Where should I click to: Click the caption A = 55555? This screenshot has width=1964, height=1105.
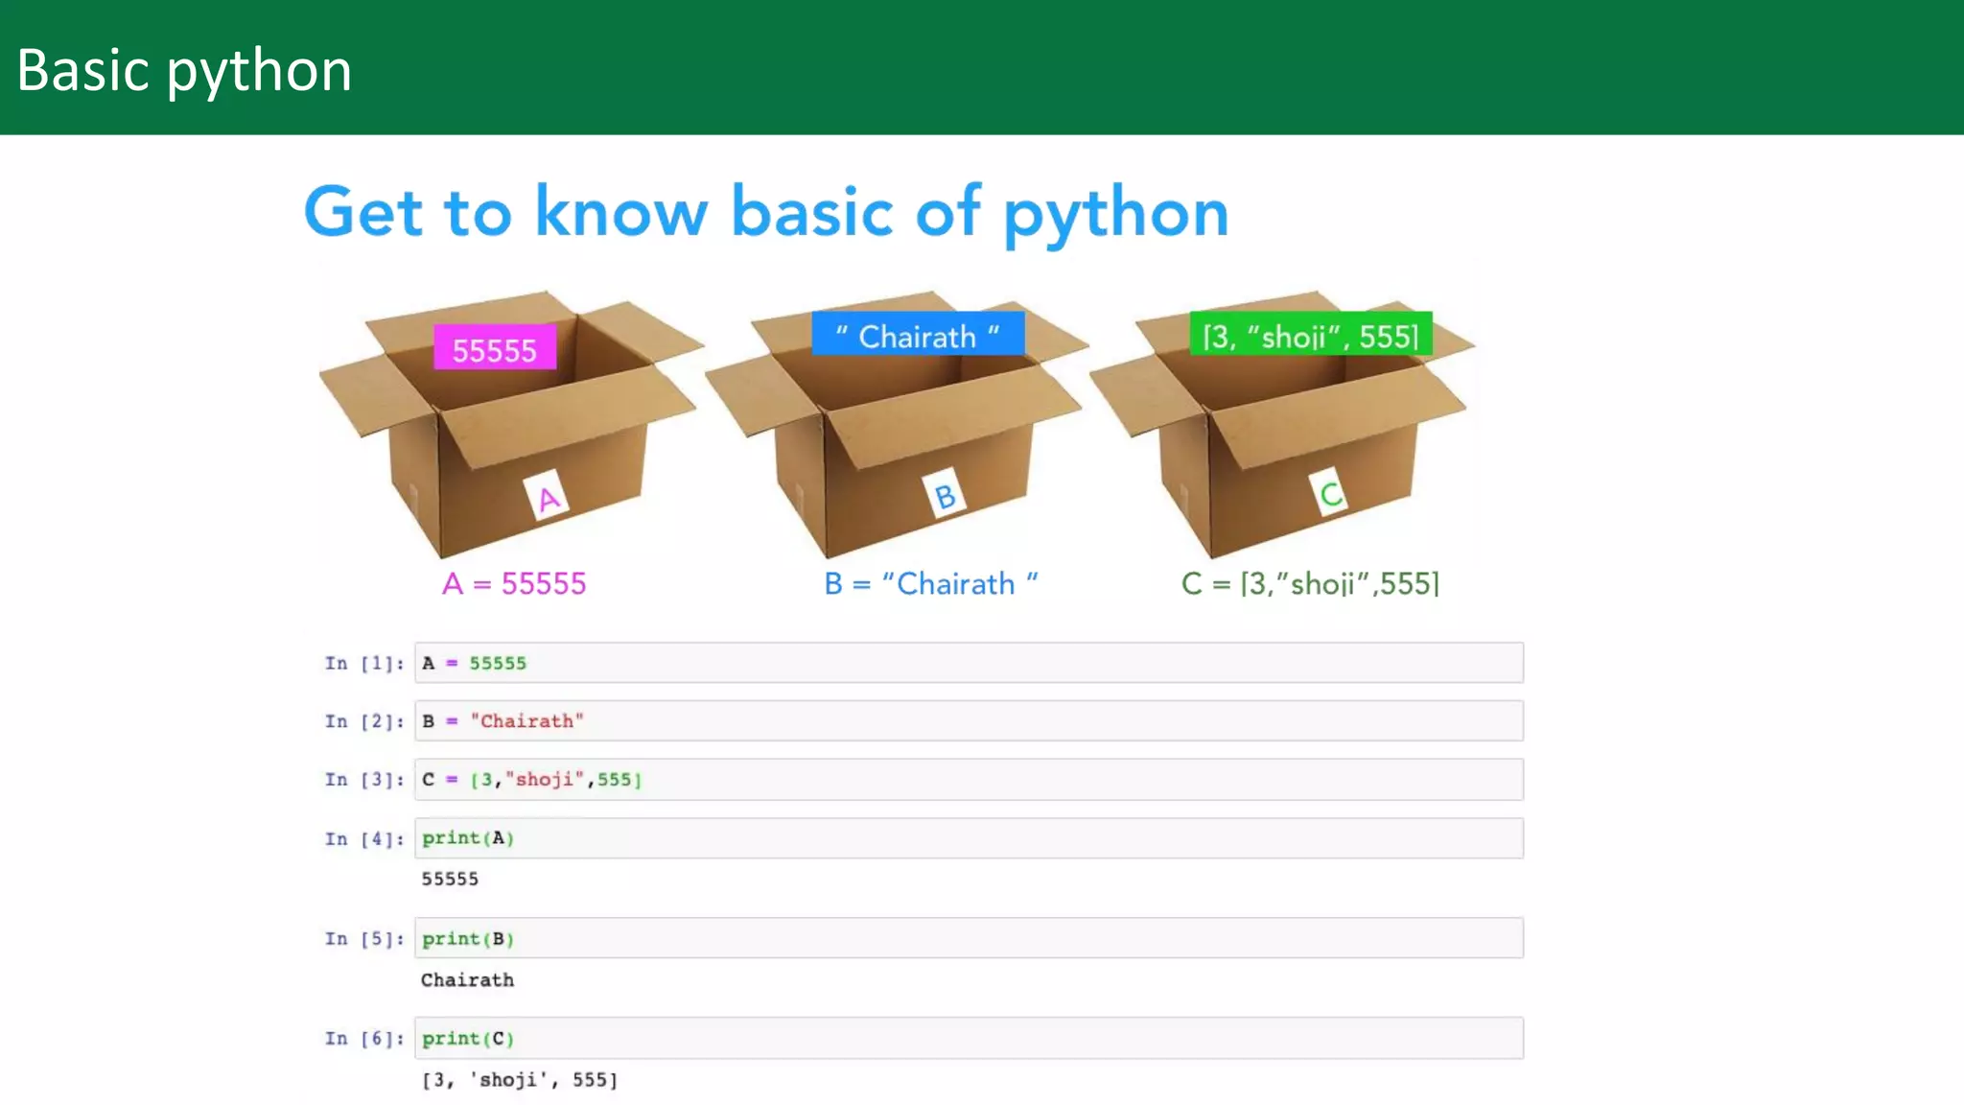pos(514,583)
